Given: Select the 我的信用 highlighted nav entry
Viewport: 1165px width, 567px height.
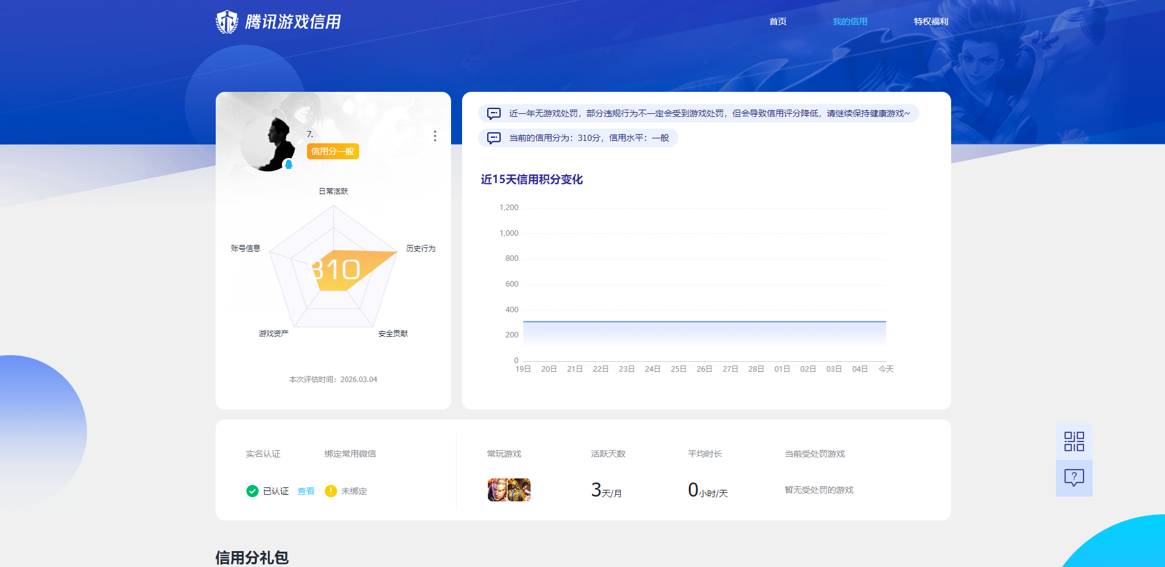Looking at the screenshot, I should click(x=849, y=21).
